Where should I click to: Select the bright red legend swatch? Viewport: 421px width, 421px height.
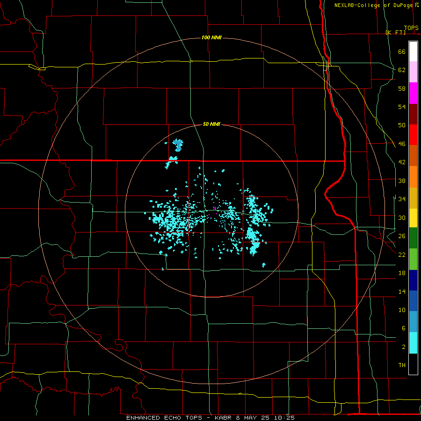pos(413,135)
